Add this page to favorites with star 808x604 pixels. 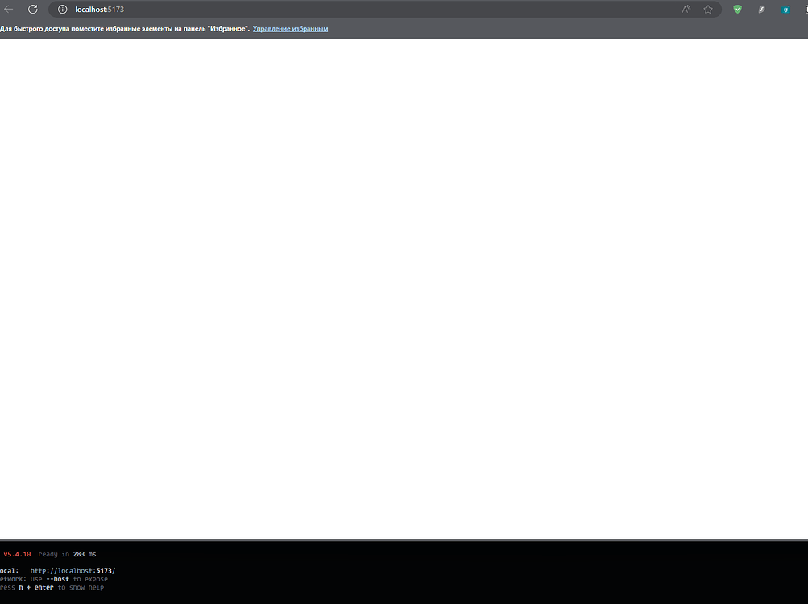[x=708, y=10]
